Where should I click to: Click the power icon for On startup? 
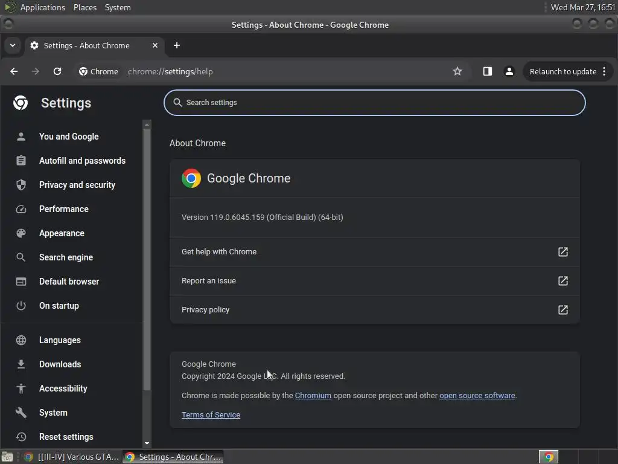tap(21, 306)
